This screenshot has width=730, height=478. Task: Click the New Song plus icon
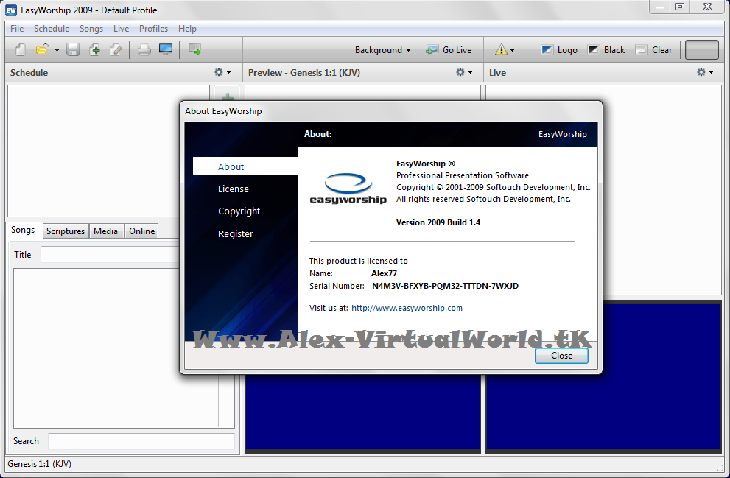point(94,49)
